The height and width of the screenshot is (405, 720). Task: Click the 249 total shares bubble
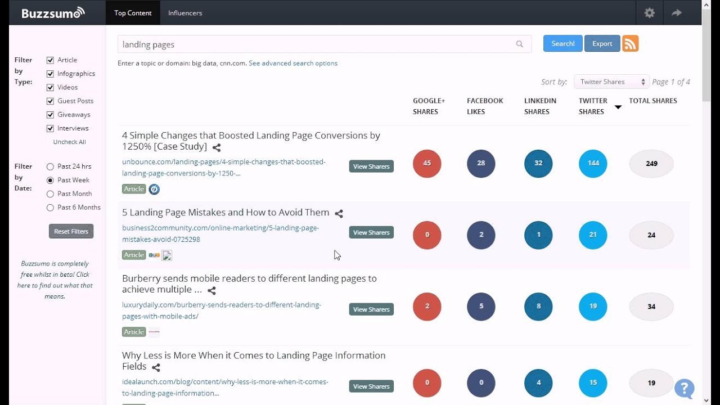(x=651, y=164)
